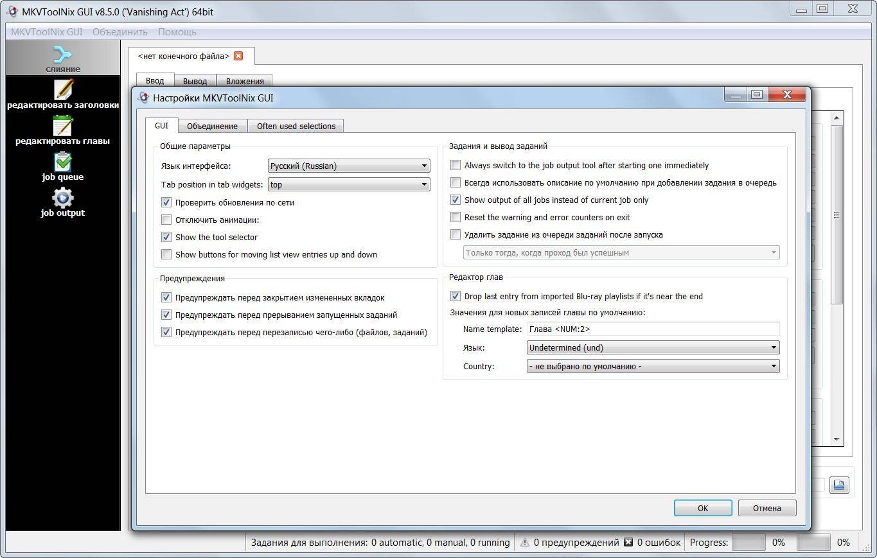This screenshot has width=877, height=558.
Task: Click main window scrollbar up arrow
Action: 837,118
